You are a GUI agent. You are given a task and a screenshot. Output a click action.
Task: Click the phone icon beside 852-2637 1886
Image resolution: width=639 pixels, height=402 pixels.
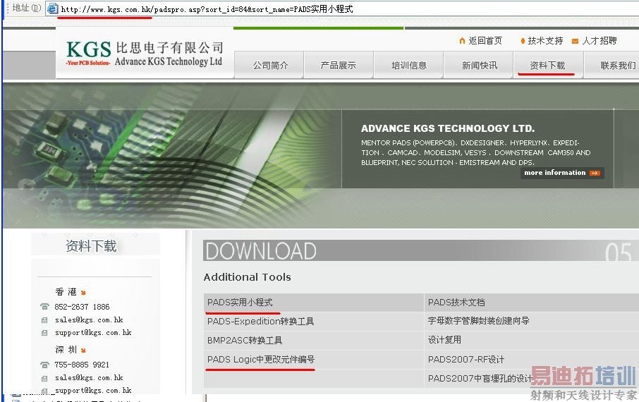(x=44, y=307)
